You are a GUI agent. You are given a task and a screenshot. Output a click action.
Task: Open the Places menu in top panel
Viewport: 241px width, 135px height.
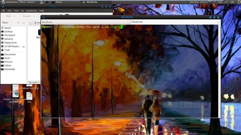click(x=23, y=2)
